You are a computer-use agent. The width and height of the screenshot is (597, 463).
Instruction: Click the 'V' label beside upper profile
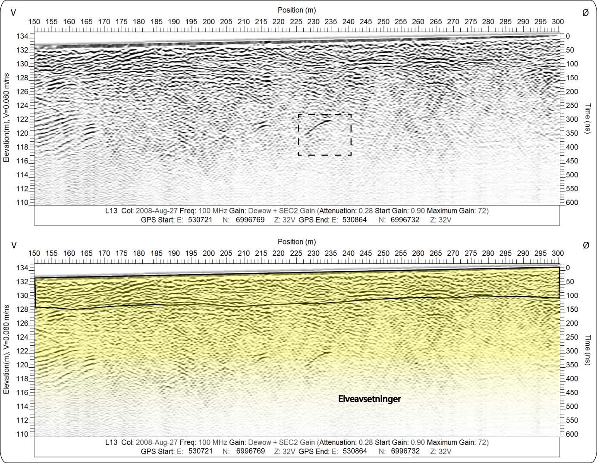(x=13, y=13)
